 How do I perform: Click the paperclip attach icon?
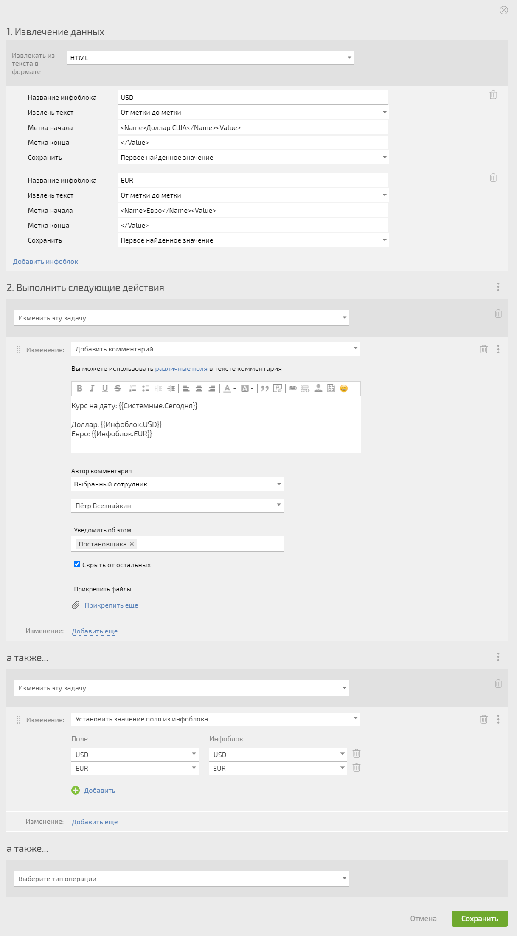tap(76, 605)
